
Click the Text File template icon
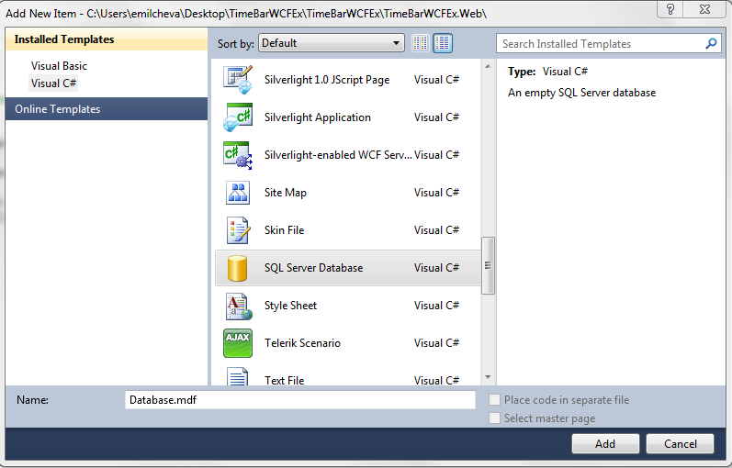coord(238,376)
